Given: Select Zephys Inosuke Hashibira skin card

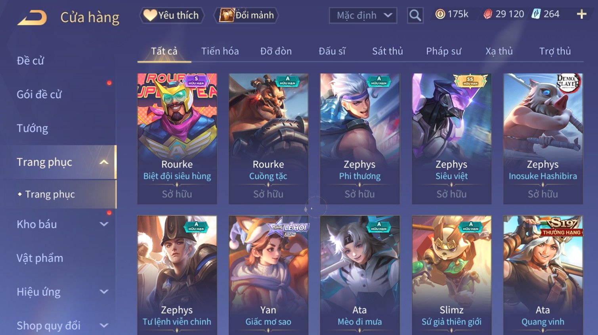Looking at the screenshot, I should click(543, 139).
